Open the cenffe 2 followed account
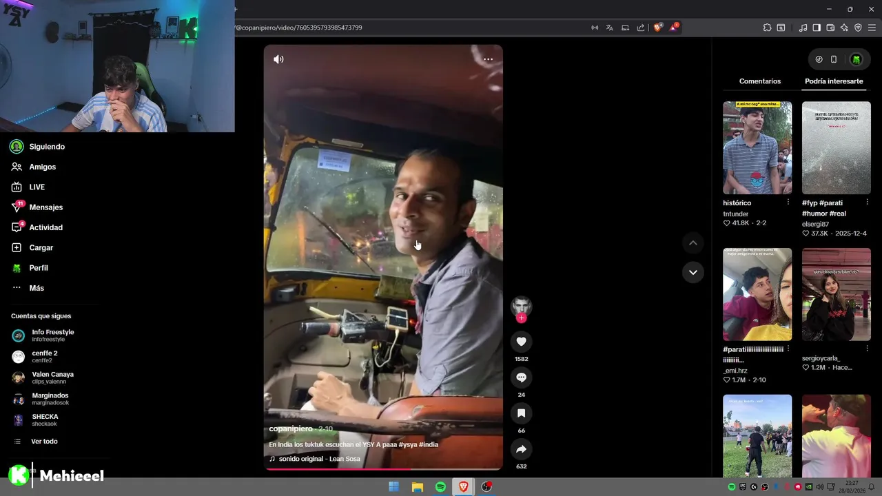The height and width of the screenshot is (496, 882). click(35, 357)
